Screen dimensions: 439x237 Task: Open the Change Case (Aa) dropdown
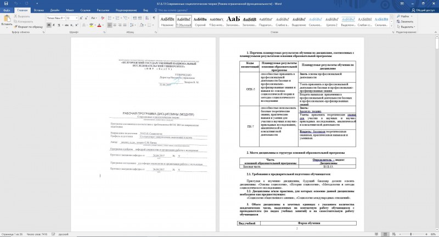click(x=94, y=18)
